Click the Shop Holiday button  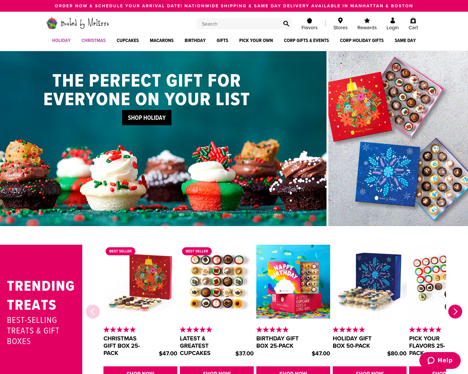click(x=147, y=118)
